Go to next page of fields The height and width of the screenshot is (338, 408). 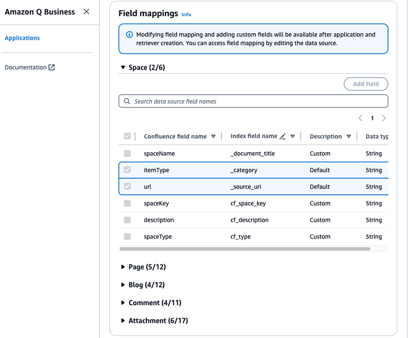(x=384, y=118)
